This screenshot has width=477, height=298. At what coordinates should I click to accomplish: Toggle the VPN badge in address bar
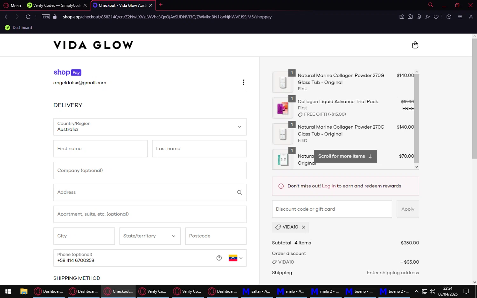(46, 17)
